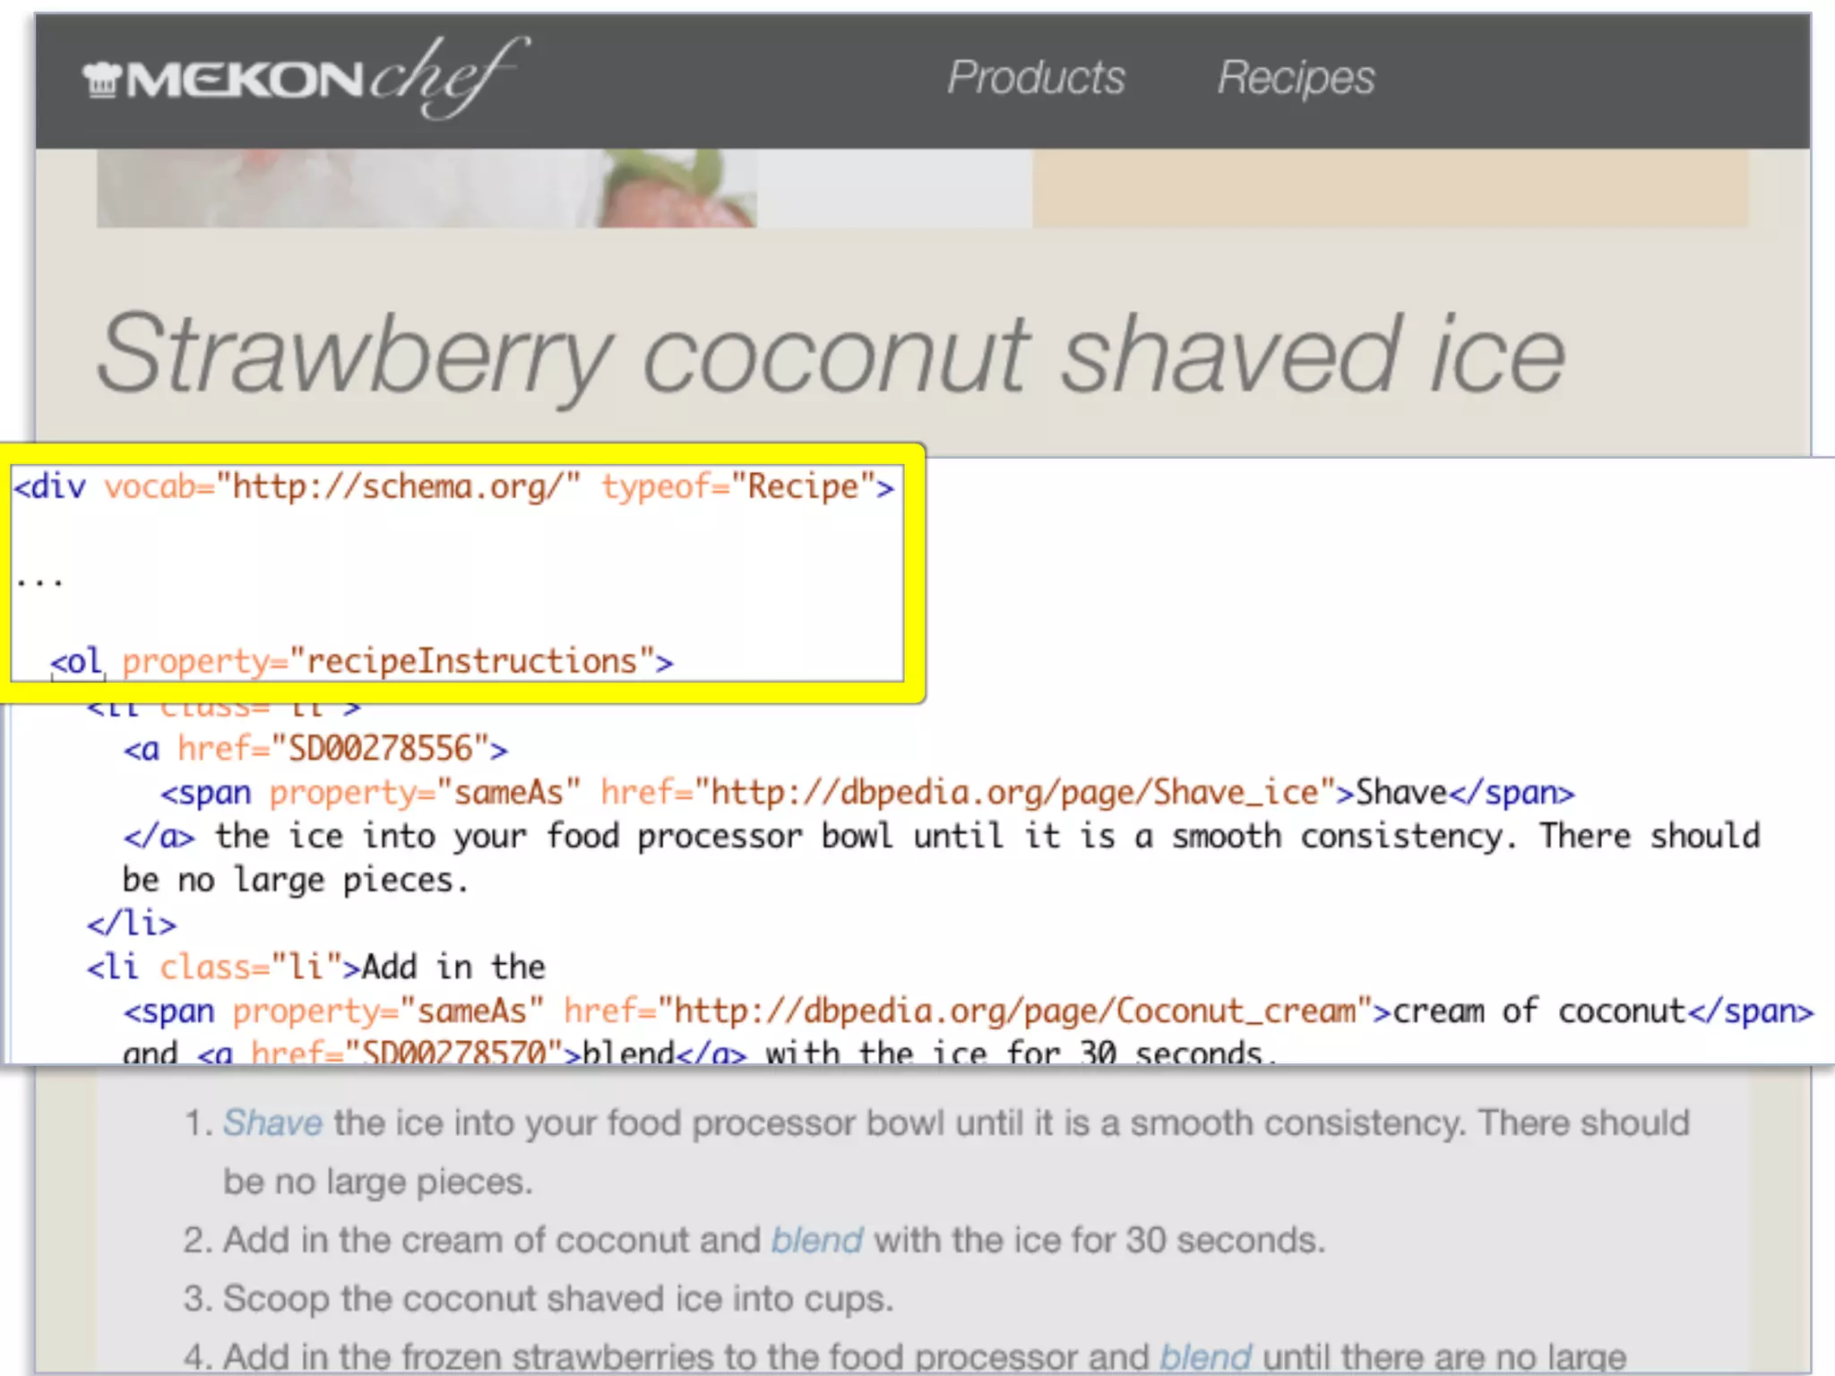Follow the Shave link in step 1
Viewport: 1835px width, 1376px height.
(x=272, y=1122)
